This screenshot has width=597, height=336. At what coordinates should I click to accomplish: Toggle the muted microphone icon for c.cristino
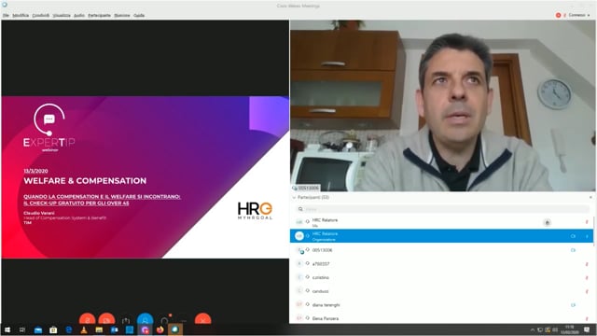pos(587,278)
